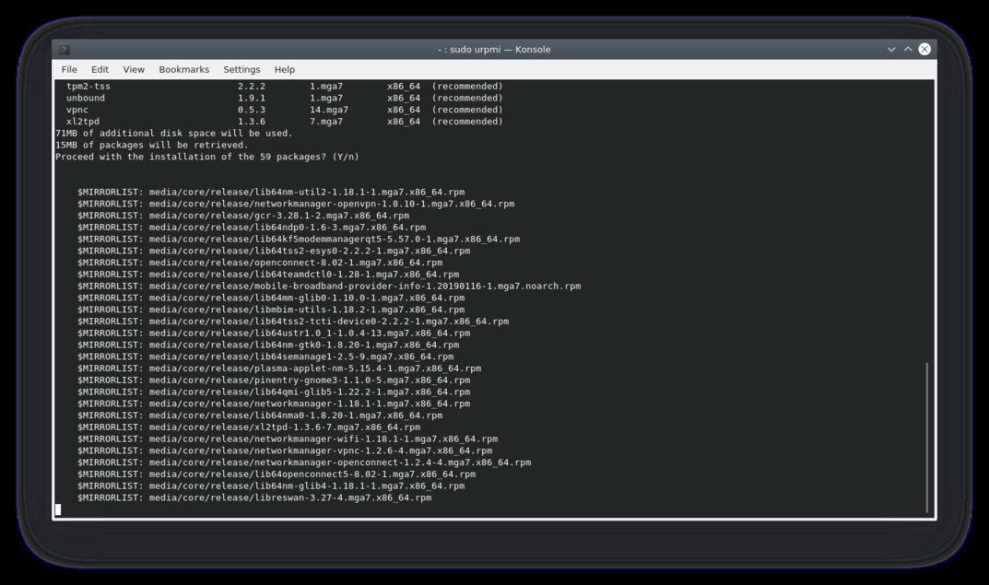Click the 'xl2tpd' package name in the table
989x585 pixels.
coord(83,122)
